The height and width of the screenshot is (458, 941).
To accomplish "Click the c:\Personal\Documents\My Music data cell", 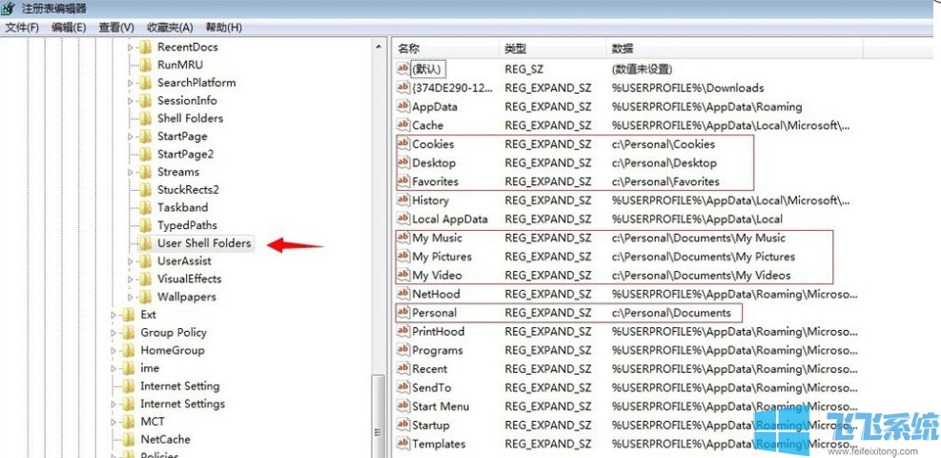I will coord(699,238).
